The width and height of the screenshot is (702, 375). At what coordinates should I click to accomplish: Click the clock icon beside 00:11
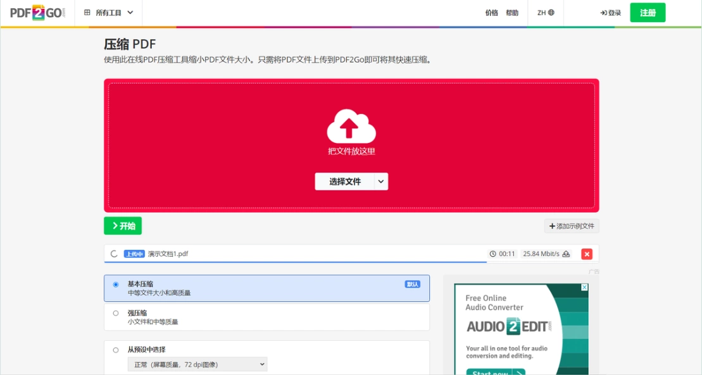[x=493, y=254]
